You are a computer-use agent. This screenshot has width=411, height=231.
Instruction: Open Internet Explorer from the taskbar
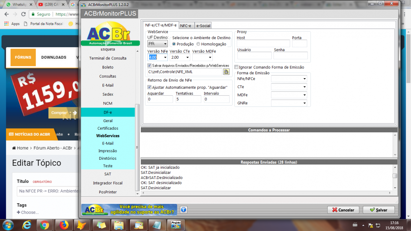pos(26,225)
